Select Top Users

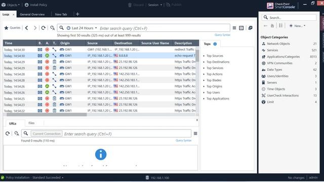(x=213, y=93)
